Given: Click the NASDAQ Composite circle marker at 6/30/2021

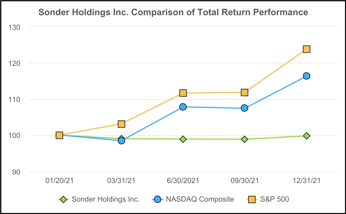Looking at the screenshot, I should (x=183, y=107).
